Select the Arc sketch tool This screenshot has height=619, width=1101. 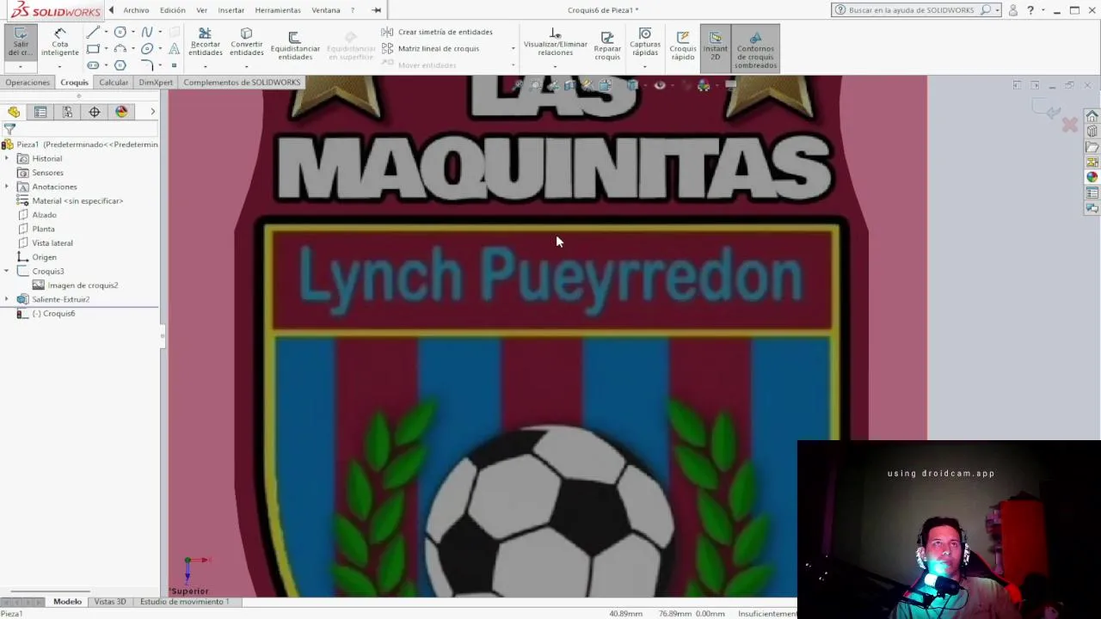[120, 49]
